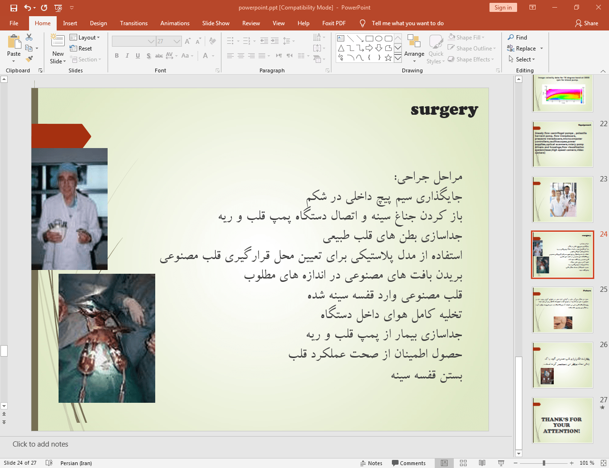Image resolution: width=609 pixels, height=468 pixels.
Task: Click the Tell me what you want search box
Action: (407, 23)
